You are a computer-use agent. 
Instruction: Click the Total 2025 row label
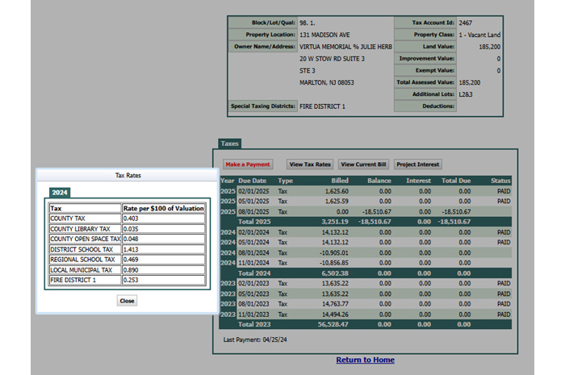click(254, 222)
